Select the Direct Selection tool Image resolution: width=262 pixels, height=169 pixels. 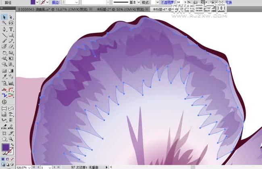point(11,17)
